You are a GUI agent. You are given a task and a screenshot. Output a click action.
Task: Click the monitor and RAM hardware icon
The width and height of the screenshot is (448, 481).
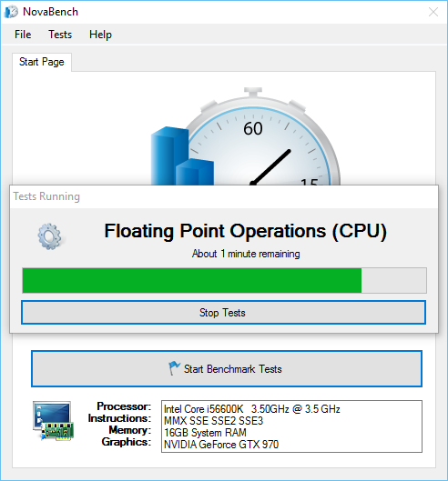53,421
